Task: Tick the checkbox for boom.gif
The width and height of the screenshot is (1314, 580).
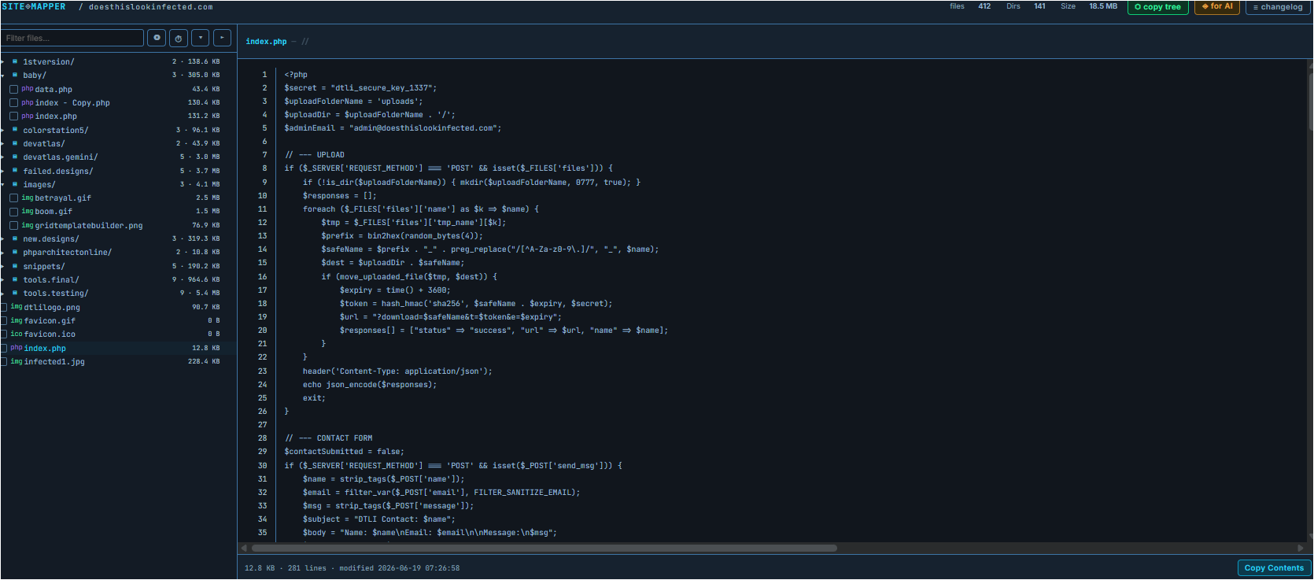Action: 13,211
